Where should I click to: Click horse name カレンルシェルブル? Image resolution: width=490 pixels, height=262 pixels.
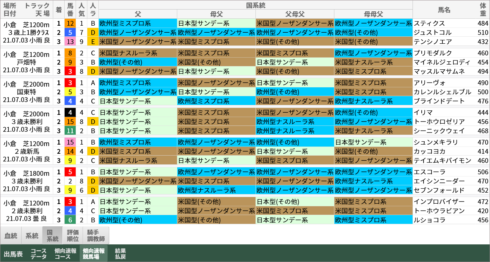point(442,92)
